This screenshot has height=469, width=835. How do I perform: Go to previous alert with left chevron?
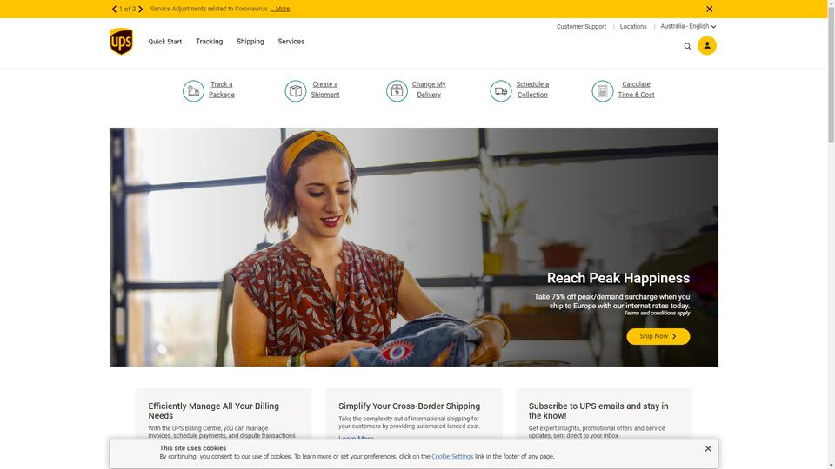point(114,9)
